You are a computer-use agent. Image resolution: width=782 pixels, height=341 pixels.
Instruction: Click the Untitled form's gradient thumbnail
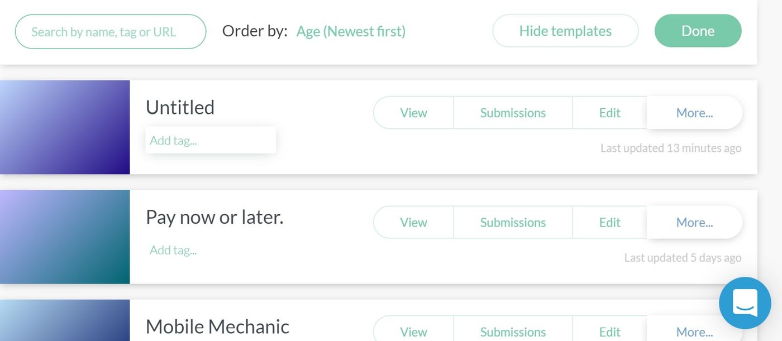click(x=64, y=127)
